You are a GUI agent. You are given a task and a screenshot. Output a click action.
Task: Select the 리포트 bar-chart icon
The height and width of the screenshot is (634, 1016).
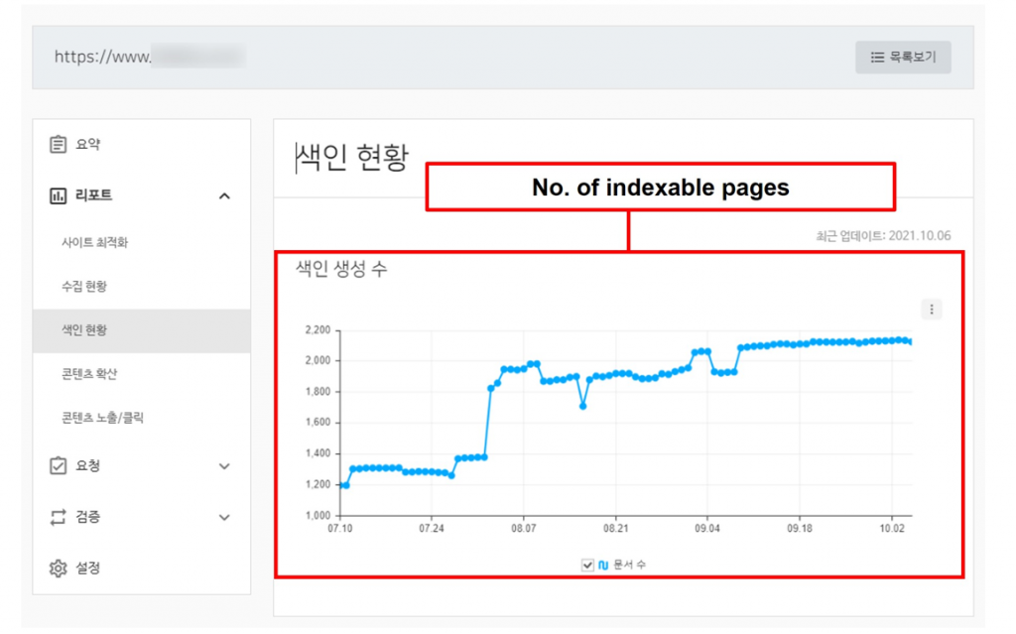[61, 195]
